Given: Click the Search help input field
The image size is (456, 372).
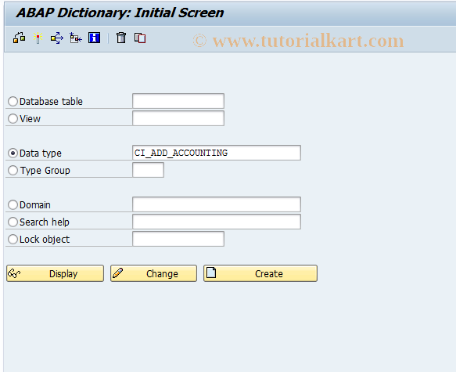Looking at the screenshot, I should (217, 222).
